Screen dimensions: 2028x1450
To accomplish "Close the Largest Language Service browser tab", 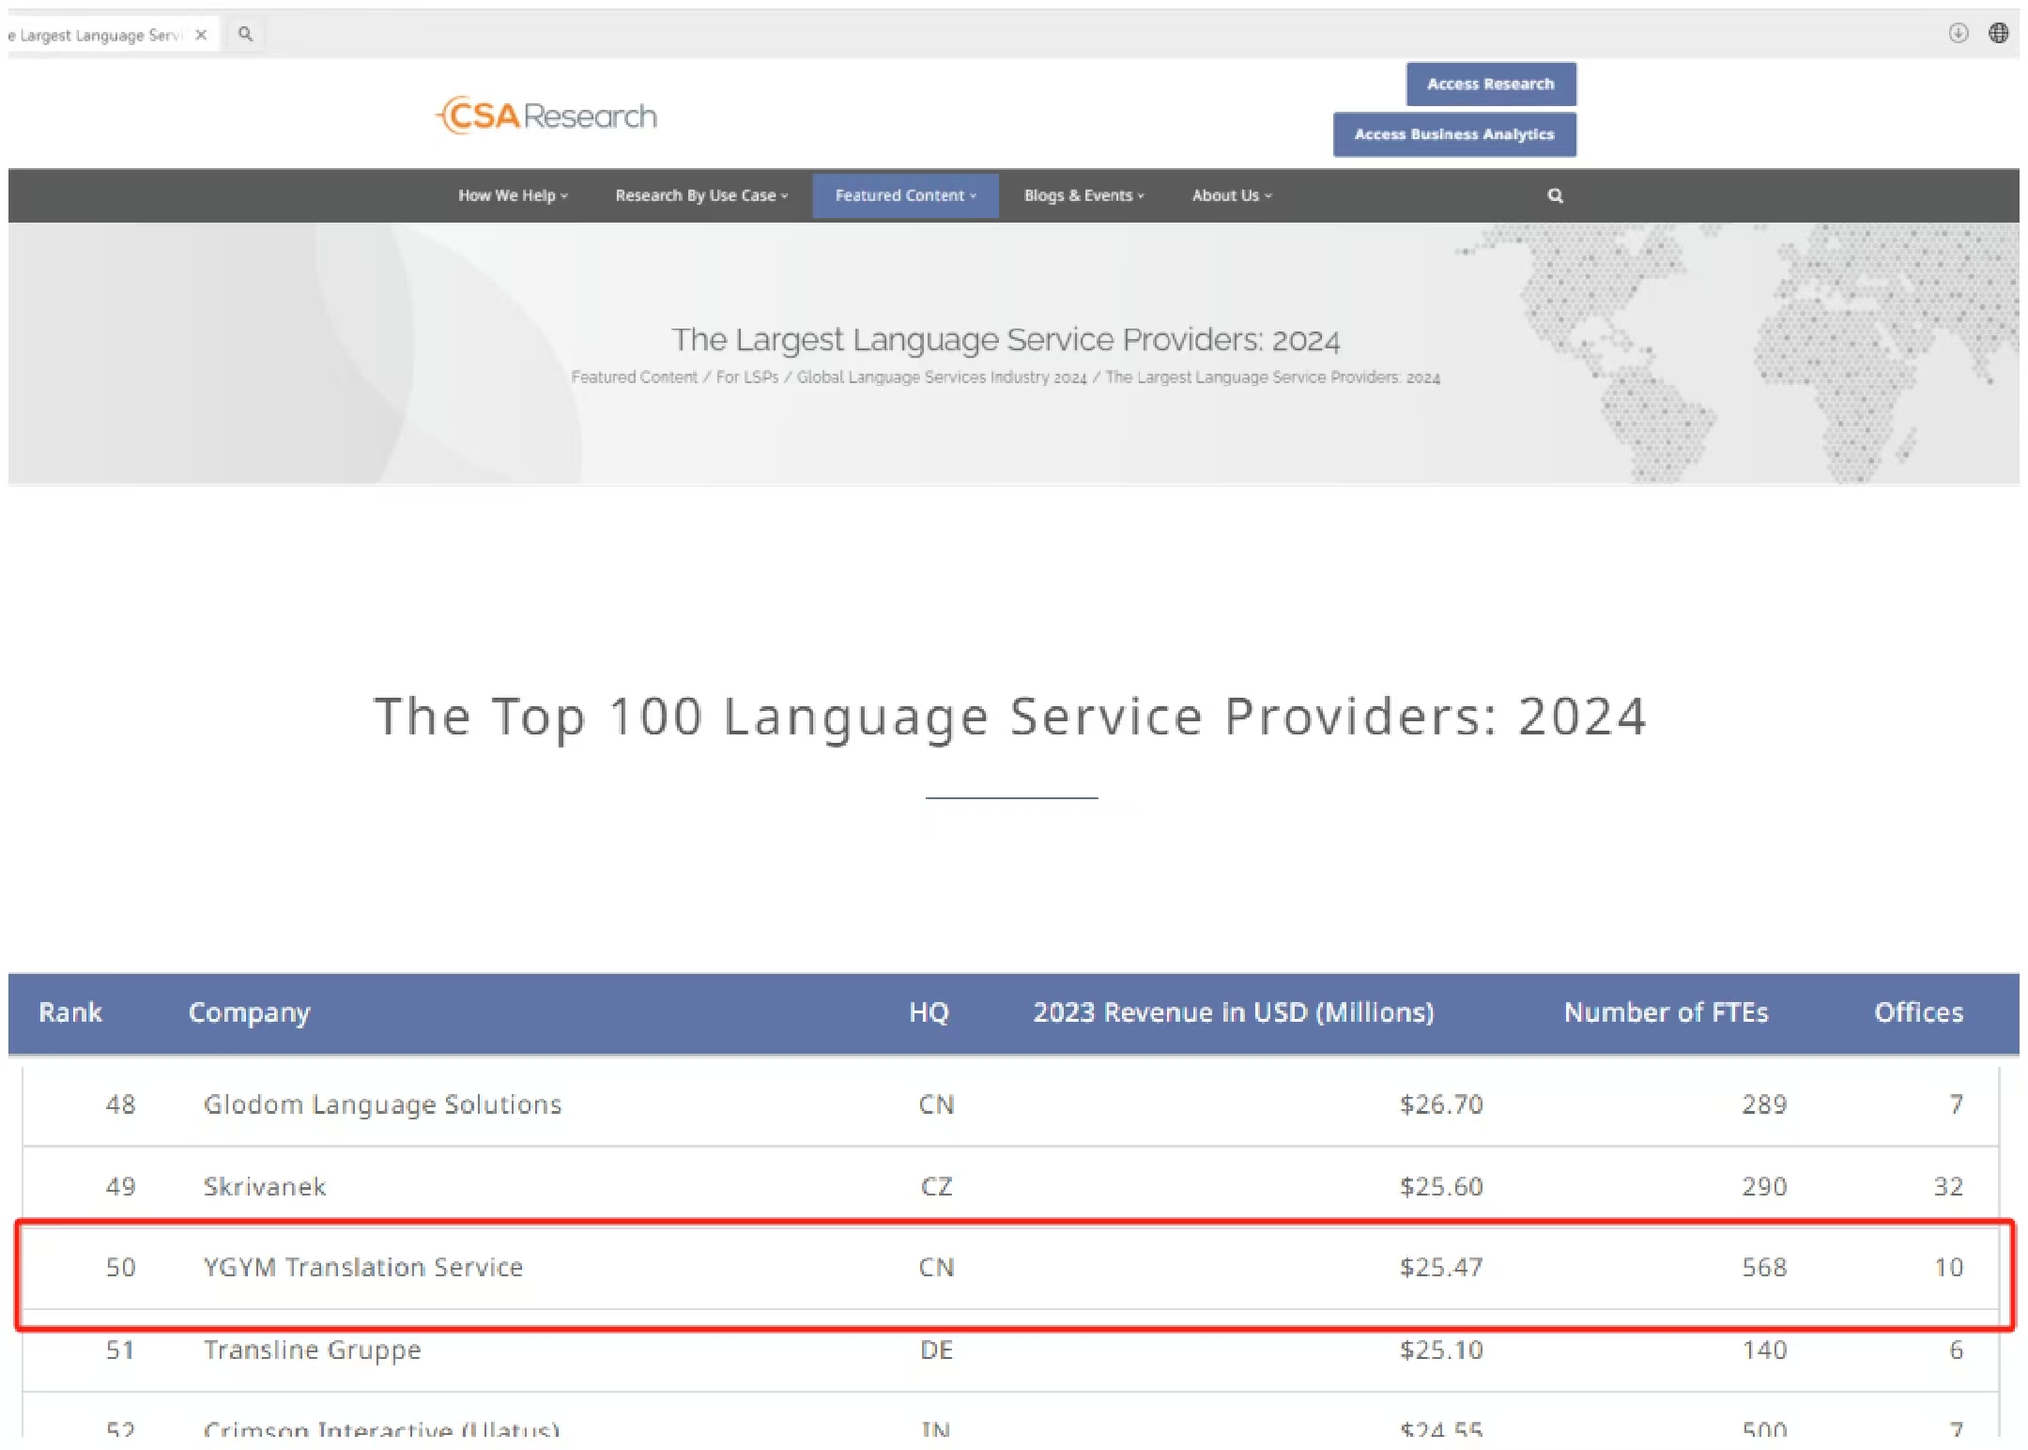I will 201,35.
